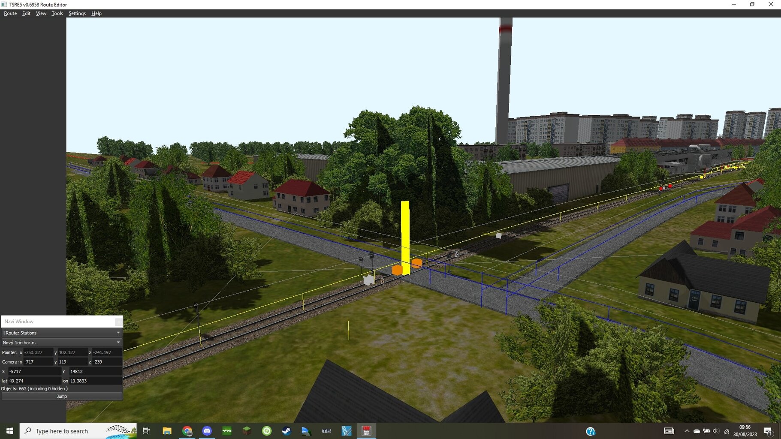Open the Tools menu

pyautogui.click(x=57, y=13)
